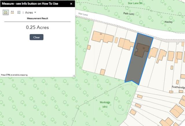Click the Workings (dis) label
Screen dimensions: 185x126
[105, 104]
